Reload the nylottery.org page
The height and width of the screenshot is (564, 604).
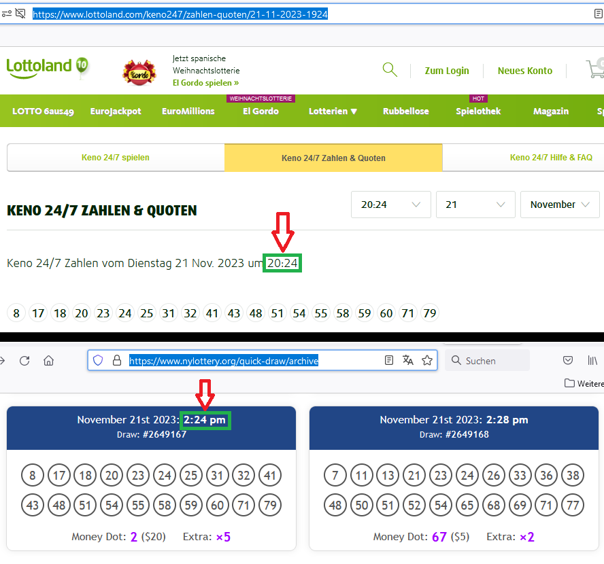[x=24, y=360]
